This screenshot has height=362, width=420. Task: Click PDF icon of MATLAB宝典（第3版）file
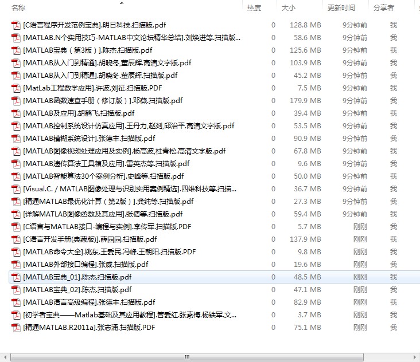coord(16,50)
